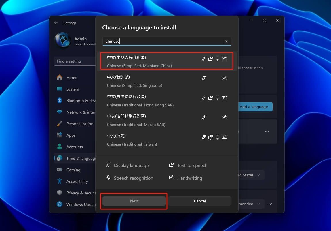Maximize the Settings window
This screenshot has height=231, width=331.
264,20
